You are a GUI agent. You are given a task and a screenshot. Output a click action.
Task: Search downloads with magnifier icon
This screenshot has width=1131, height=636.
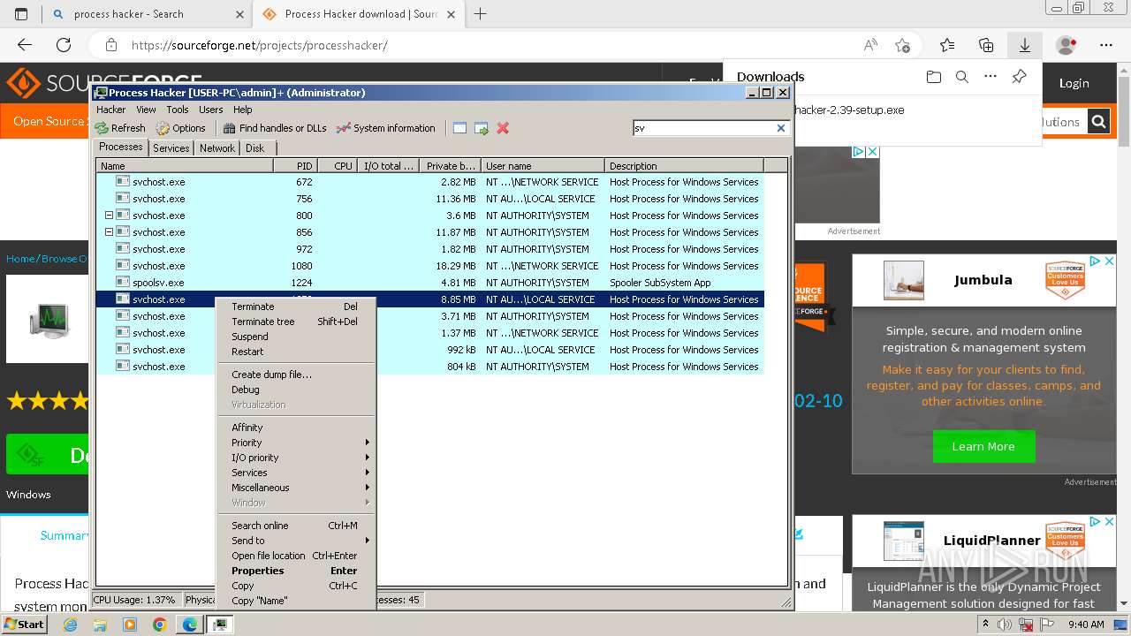click(962, 77)
